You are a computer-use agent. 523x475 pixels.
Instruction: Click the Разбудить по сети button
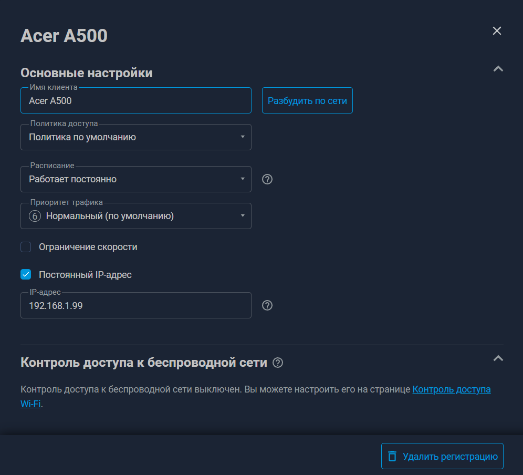[x=307, y=100]
